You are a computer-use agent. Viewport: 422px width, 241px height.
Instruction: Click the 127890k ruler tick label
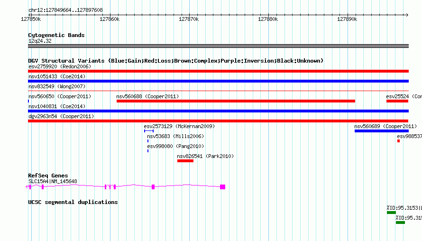click(347, 19)
